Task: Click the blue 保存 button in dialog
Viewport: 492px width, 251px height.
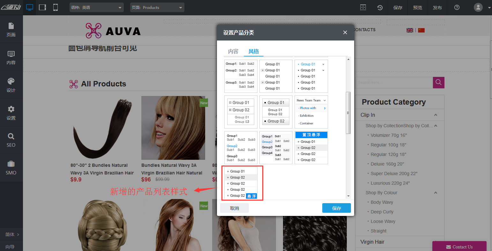Action: pos(336,208)
